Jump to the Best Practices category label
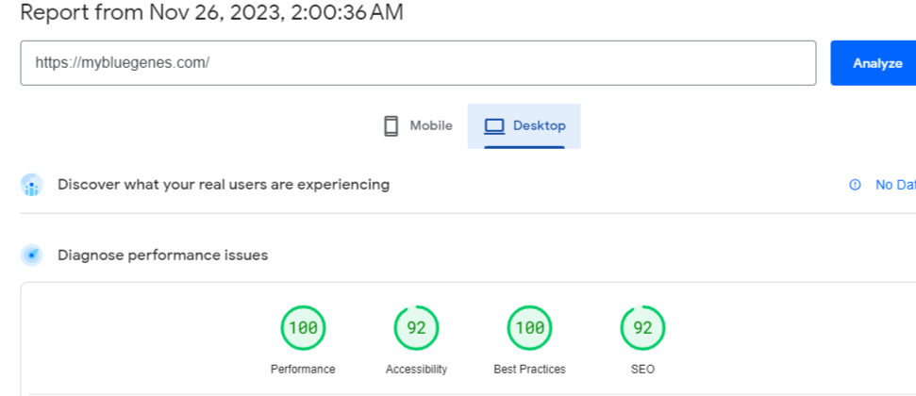Viewport: 916px width, 396px height. pyautogui.click(x=529, y=370)
